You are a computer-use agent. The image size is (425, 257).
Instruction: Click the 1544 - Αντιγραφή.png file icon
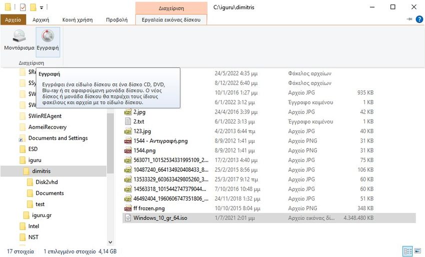[x=128, y=140]
